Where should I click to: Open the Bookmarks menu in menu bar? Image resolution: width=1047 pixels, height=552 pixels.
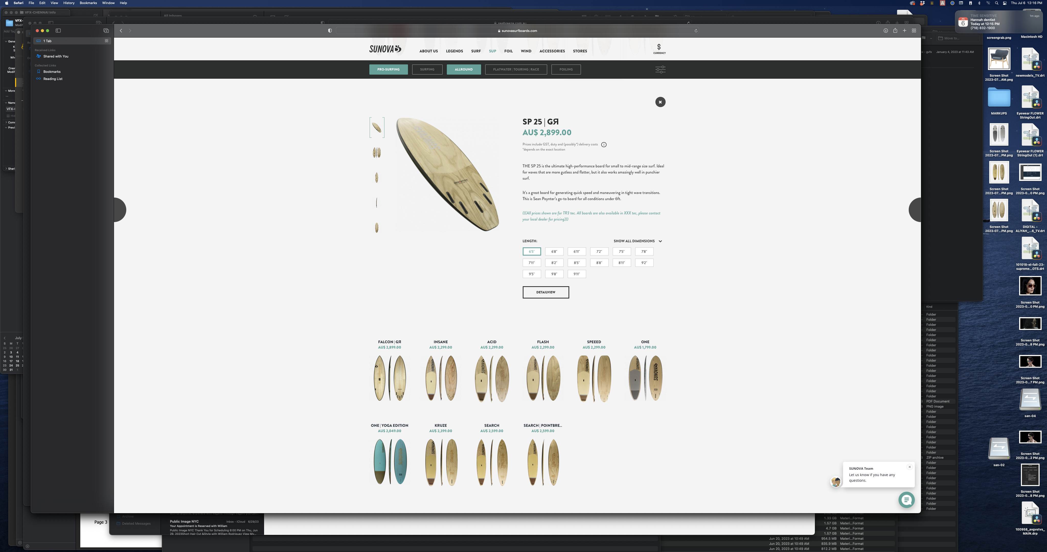pos(88,3)
